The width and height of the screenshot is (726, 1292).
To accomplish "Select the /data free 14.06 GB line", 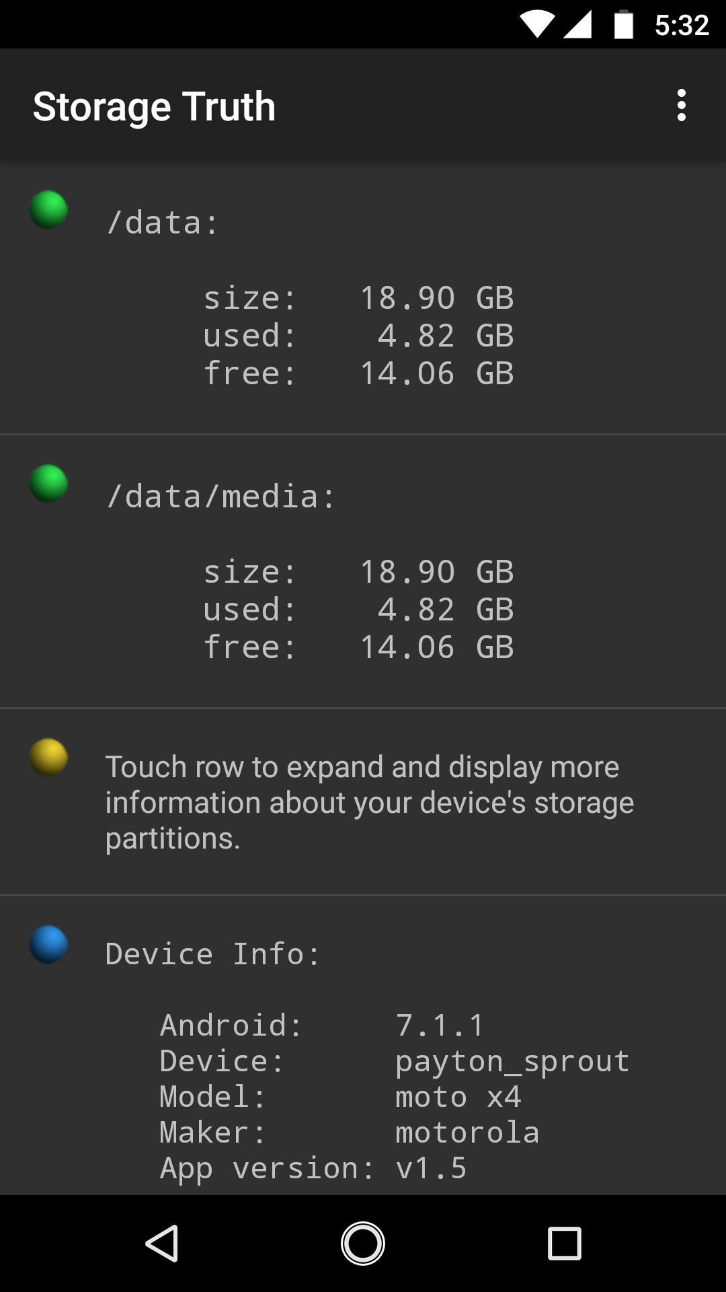I will point(359,373).
